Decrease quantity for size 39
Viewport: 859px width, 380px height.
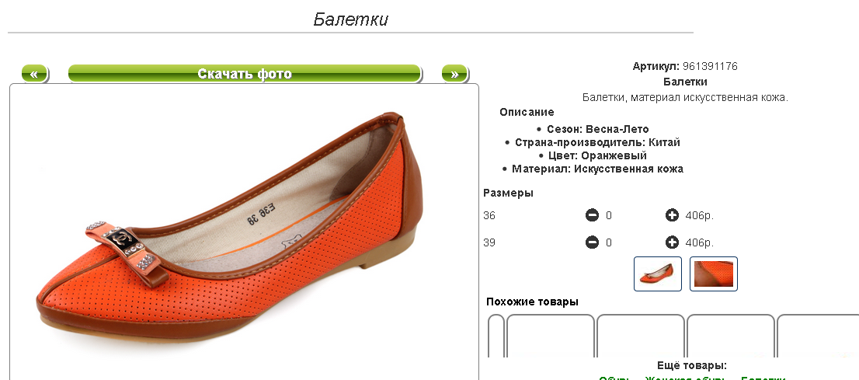coord(592,242)
